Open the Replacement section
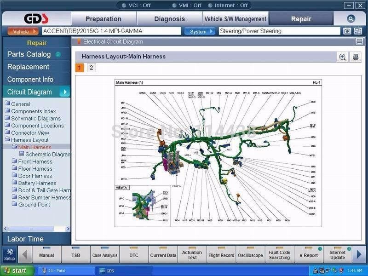The image size is (368, 276). click(28, 67)
